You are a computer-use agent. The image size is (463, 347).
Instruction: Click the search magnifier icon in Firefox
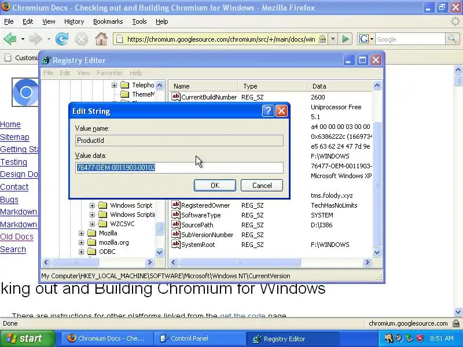[452, 39]
